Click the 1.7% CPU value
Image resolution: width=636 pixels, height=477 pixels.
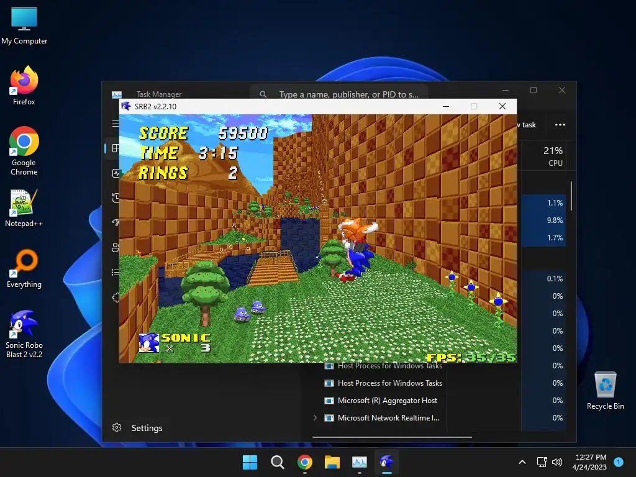(x=555, y=238)
